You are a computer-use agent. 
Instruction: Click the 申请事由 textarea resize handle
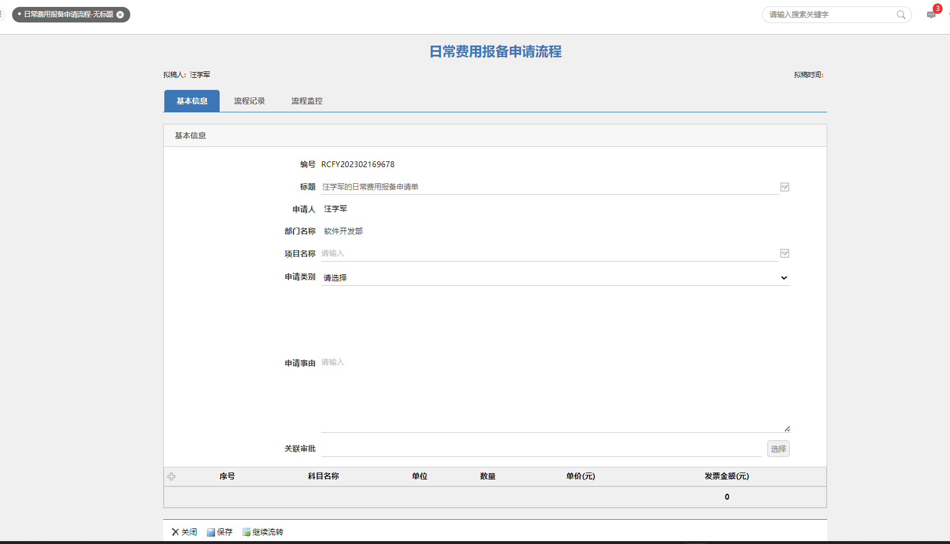[787, 429]
